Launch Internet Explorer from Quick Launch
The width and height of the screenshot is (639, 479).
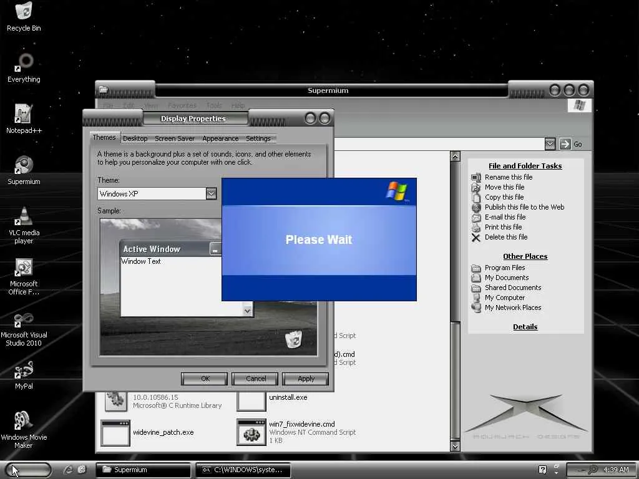click(67, 470)
